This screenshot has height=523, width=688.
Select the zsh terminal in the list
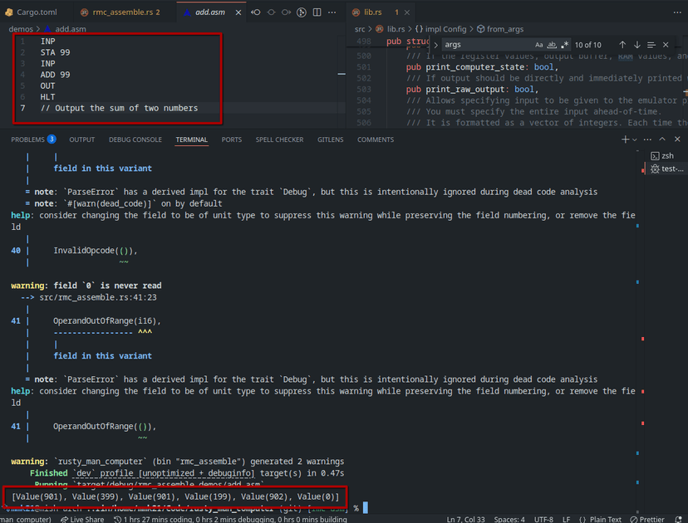click(x=666, y=155)
